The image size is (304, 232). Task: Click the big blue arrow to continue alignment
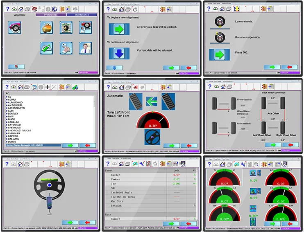(x=119, y=54)
